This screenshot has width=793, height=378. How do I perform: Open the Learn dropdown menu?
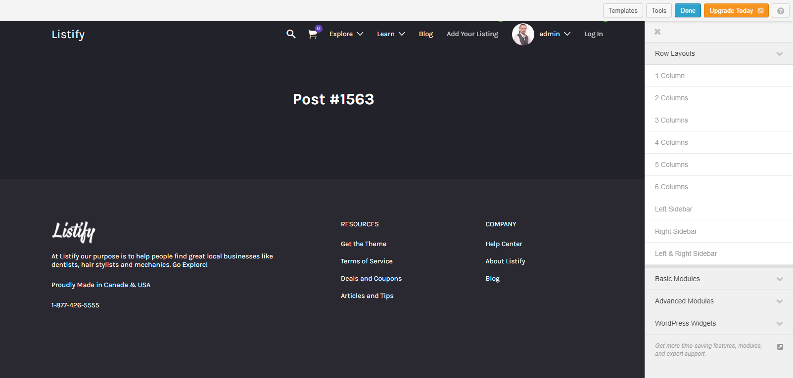pyautogui.click(x=390, y=34)
